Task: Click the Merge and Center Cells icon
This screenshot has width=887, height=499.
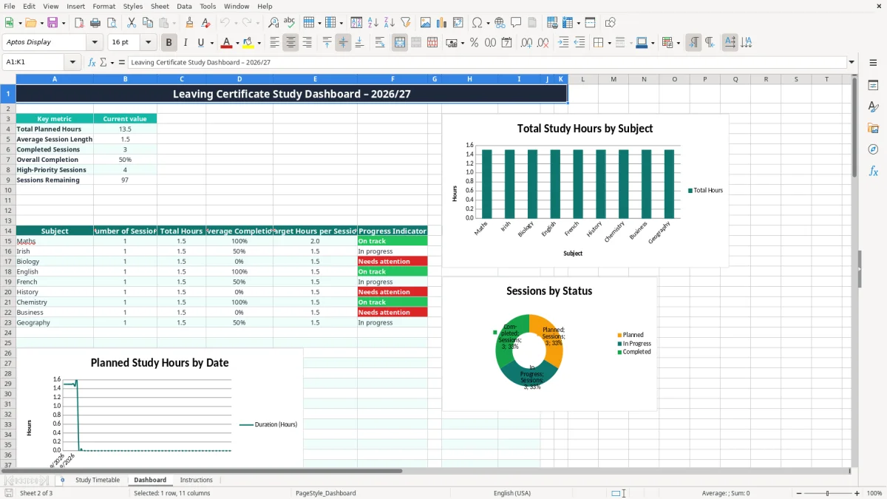Action: pos(400,43)
